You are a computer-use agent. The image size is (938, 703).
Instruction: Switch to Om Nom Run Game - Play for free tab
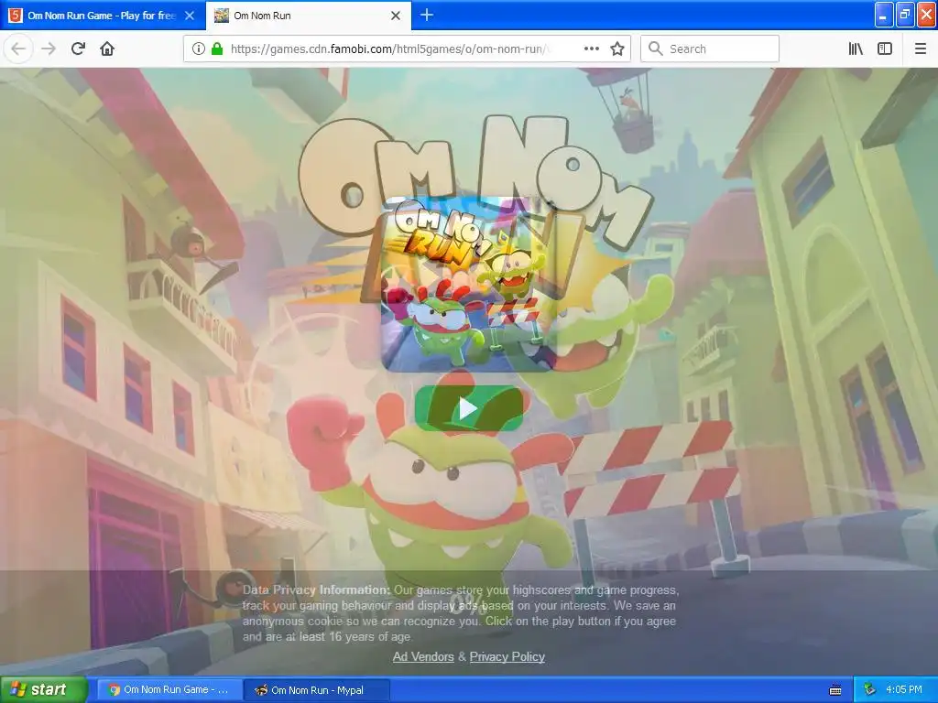pyautogui.click(x=102, y=16)
